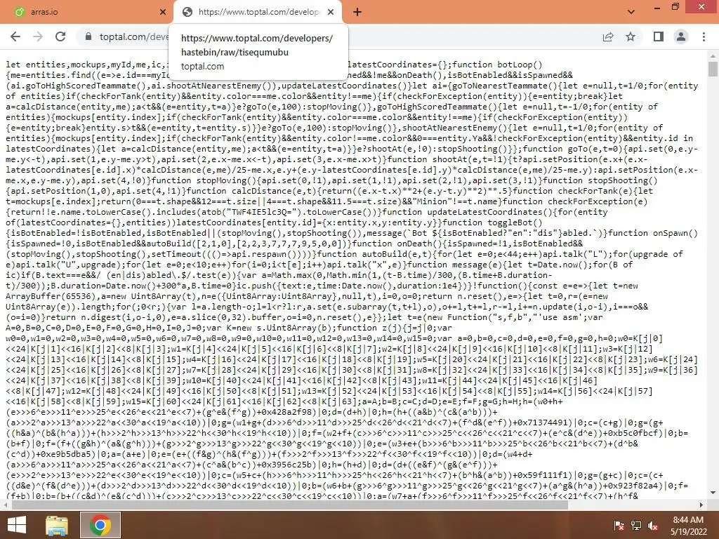Open the Chrome profile avatar

(x=681, y=36)
